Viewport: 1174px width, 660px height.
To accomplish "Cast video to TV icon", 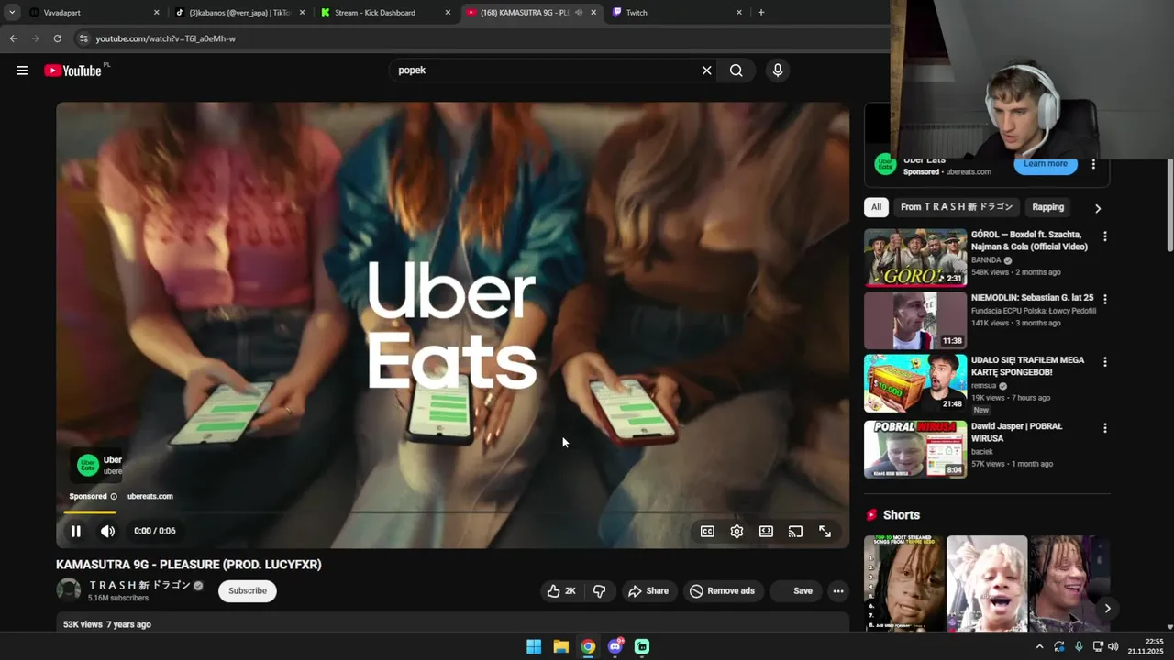I will point(795,531).
